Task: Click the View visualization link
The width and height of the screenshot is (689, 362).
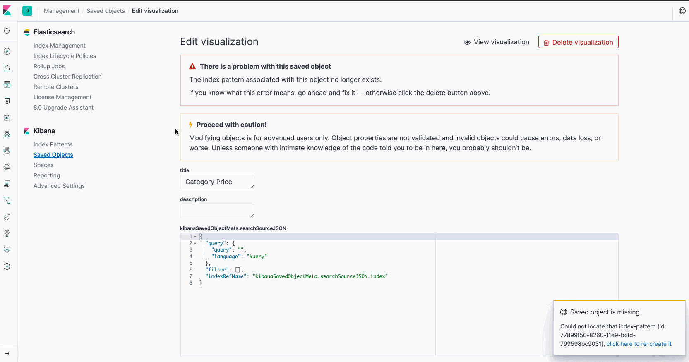Action: 497,42
